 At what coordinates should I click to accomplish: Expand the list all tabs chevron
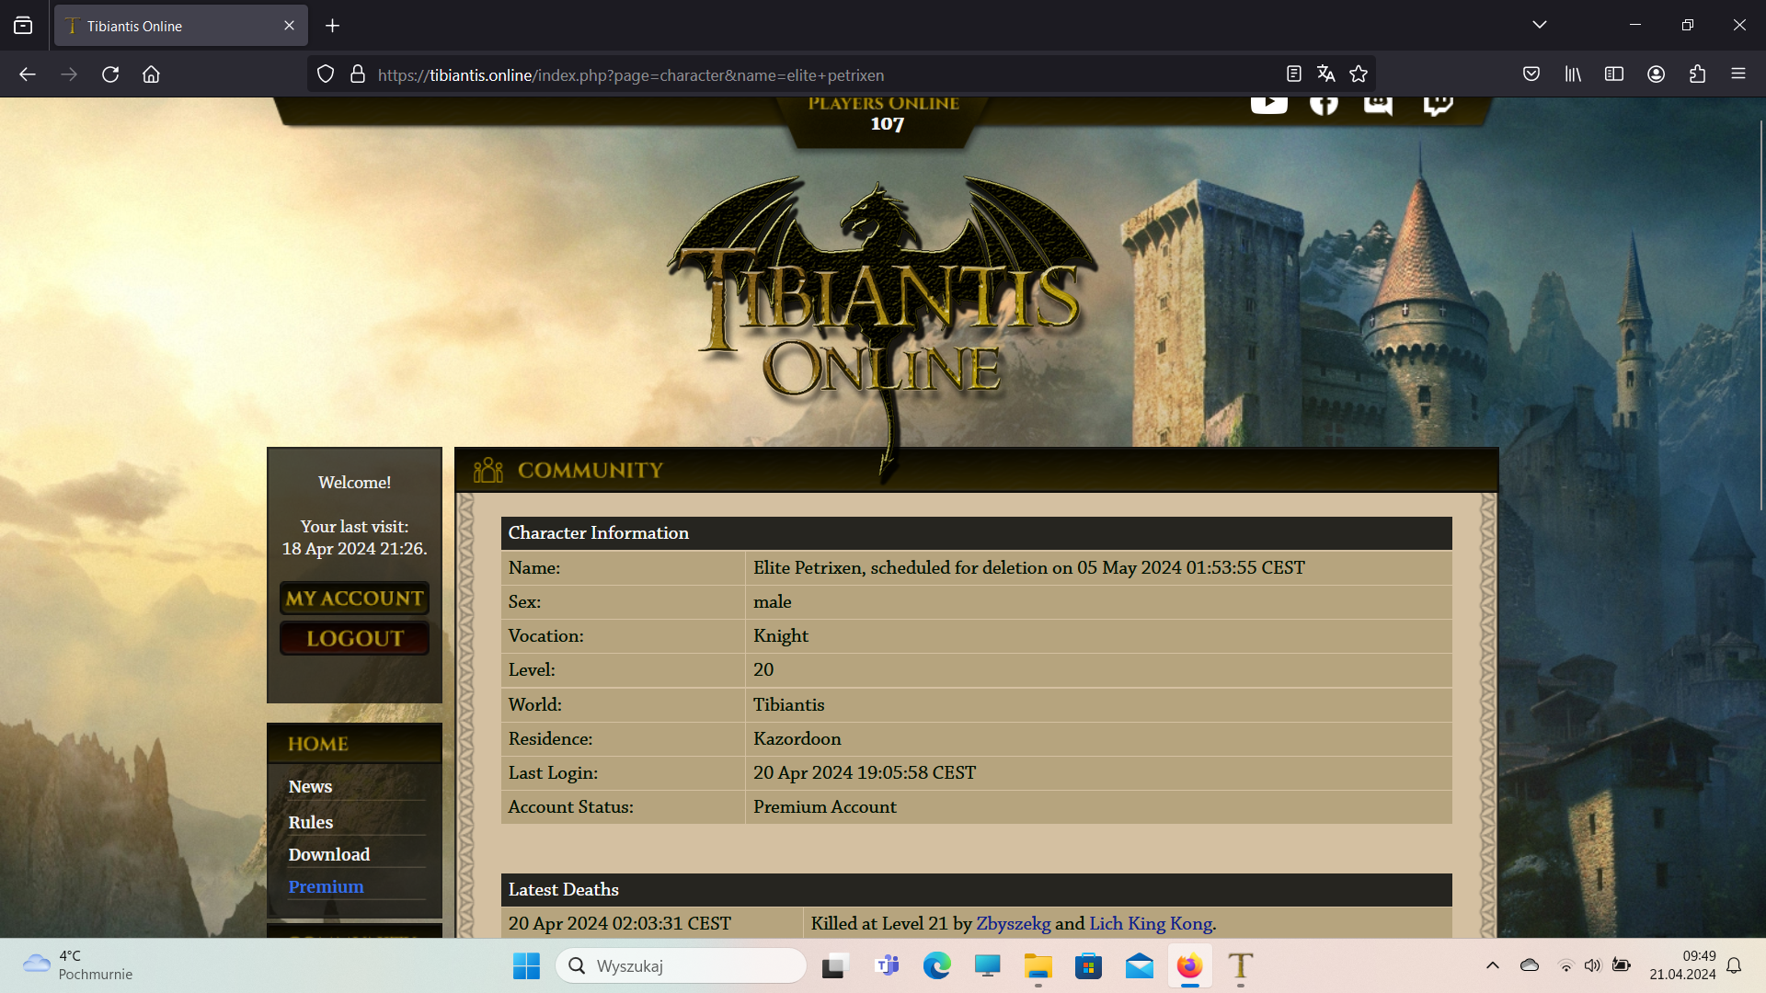[1539, 25]
